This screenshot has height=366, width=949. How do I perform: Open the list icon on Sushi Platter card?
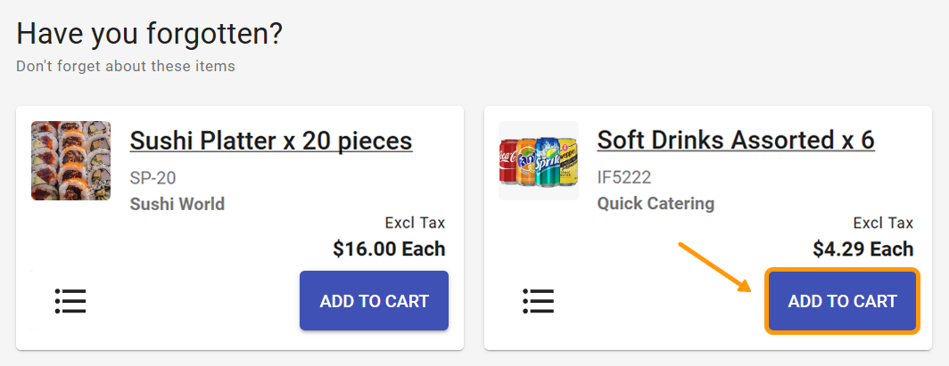tap(70, 301)
